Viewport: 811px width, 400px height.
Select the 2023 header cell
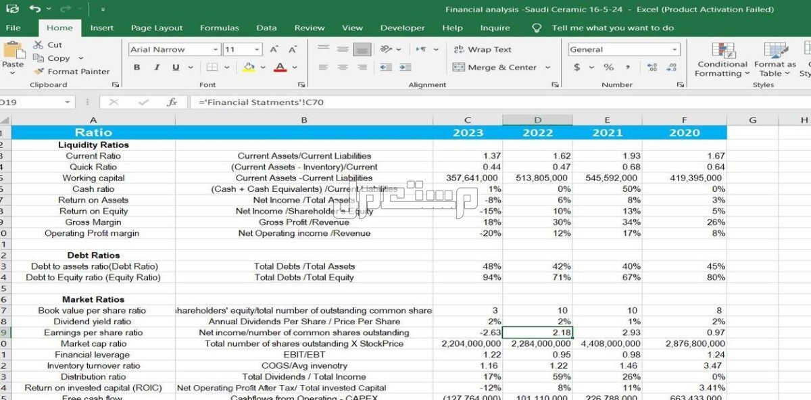point(468,132)
